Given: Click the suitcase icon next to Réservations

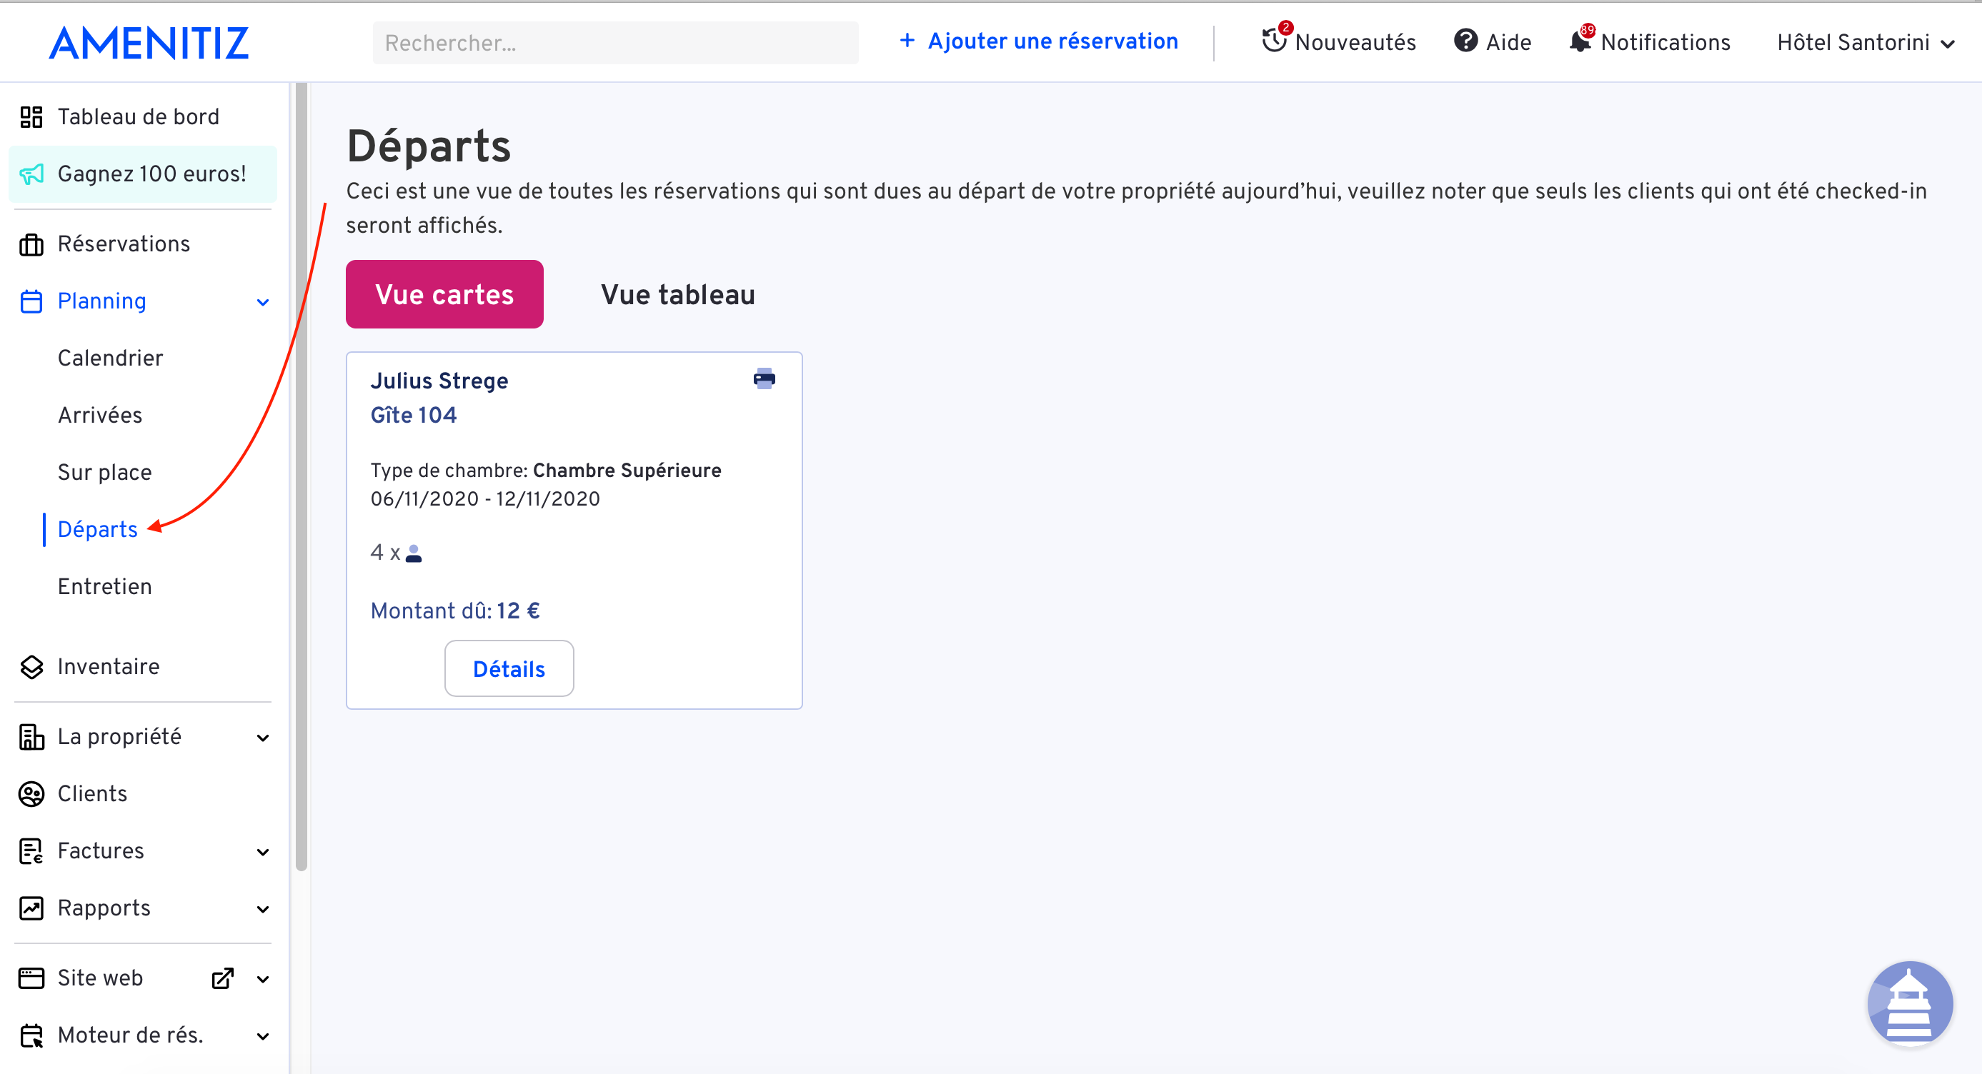Looking at the screenshot, I should click(31, 244).
